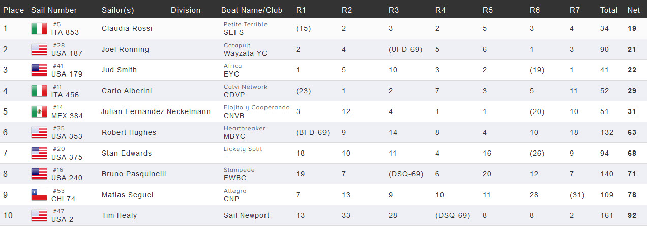Click the Division column header
The height and width of the screenshot is (226, 647).
[x=186, y=10]
